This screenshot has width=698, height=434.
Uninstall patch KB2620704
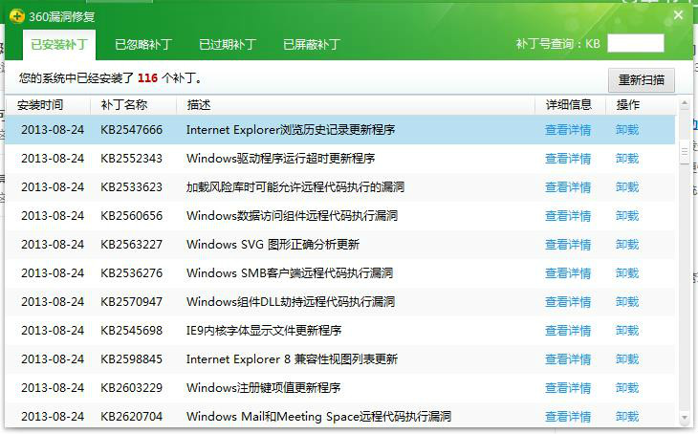(627, 416)
